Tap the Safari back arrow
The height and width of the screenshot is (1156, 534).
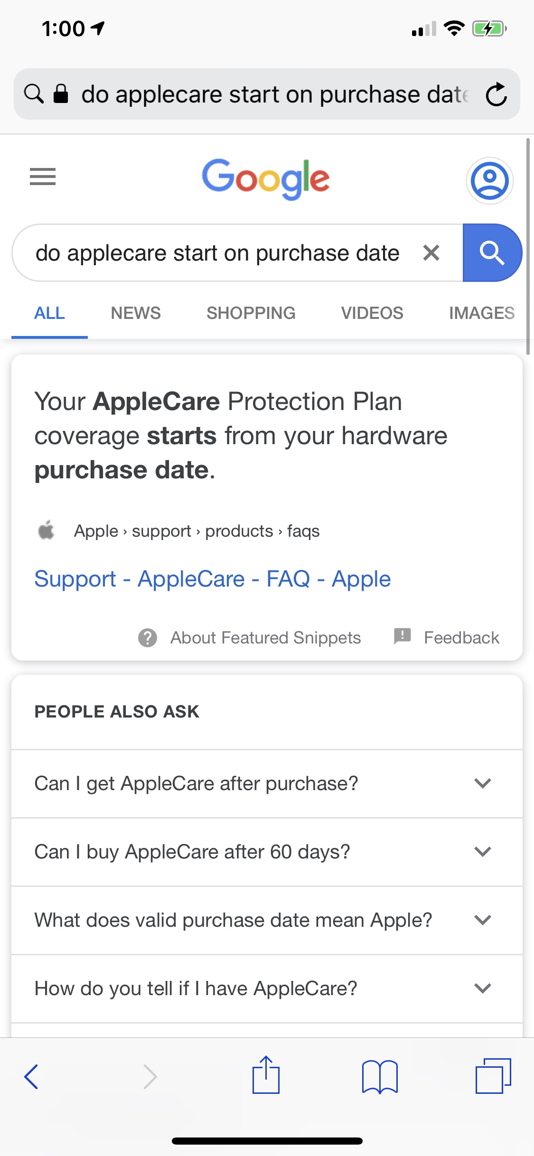31,1076
